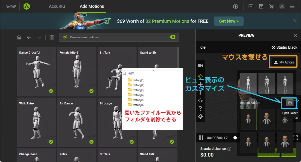
Task: Open the My Actors dropdown
Action: pyautogui.click(x=284, y=62)
